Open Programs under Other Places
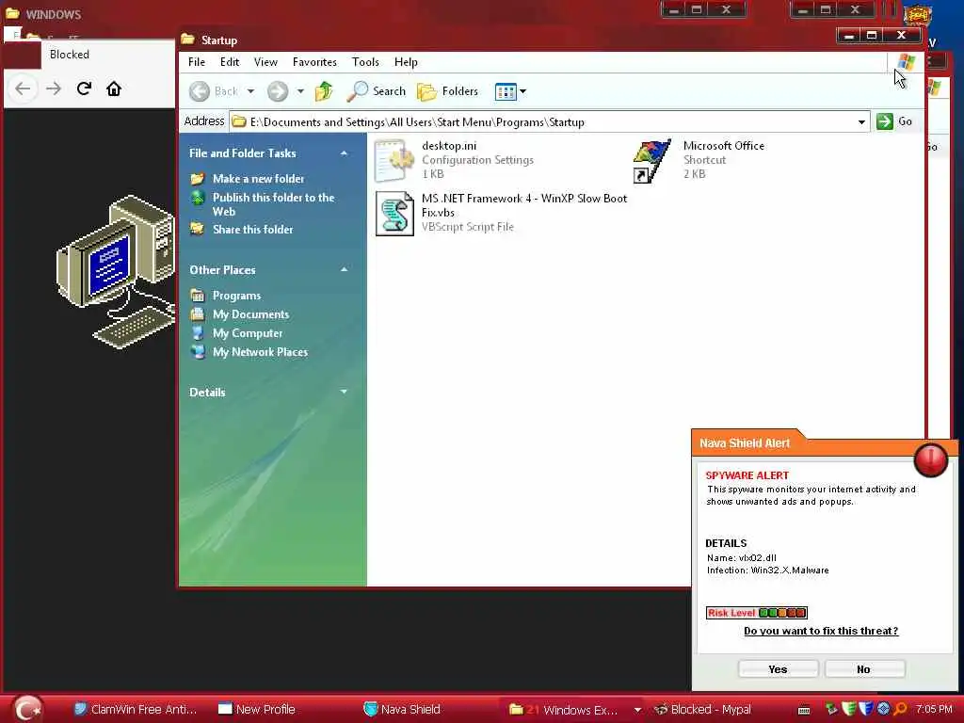The image size is (964, 723). pos(236,296)
